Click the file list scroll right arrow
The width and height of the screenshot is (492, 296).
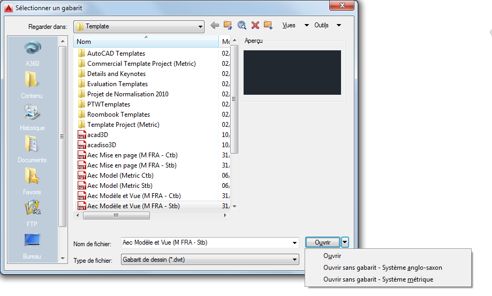(x=225, y=215)
